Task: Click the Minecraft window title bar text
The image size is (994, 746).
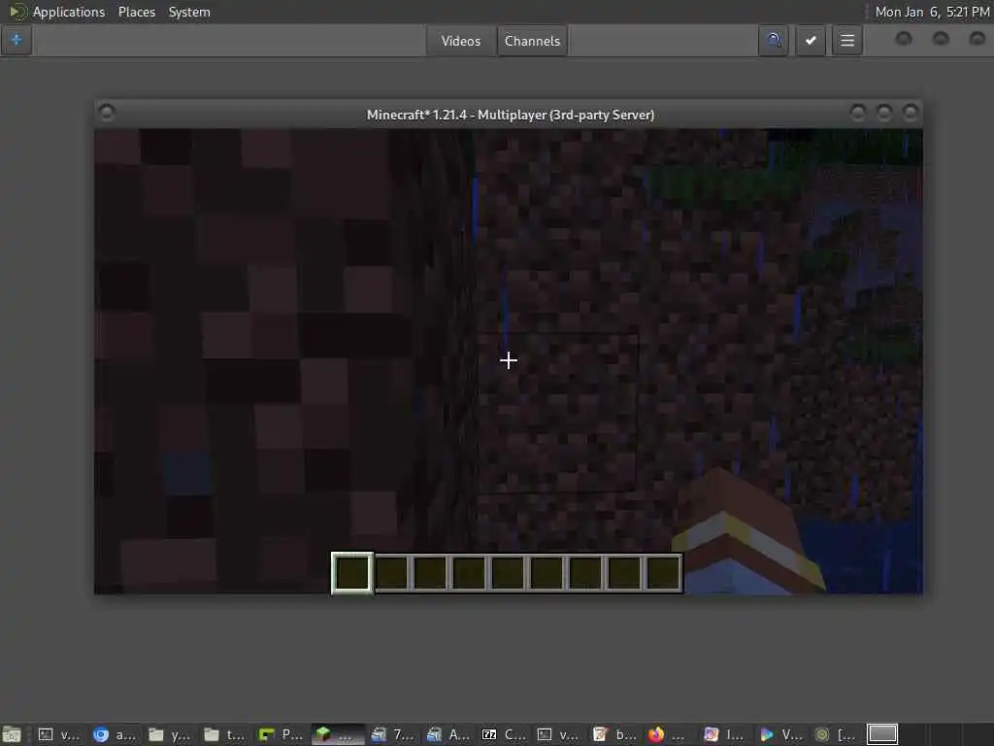Action: tap(511, 115)
